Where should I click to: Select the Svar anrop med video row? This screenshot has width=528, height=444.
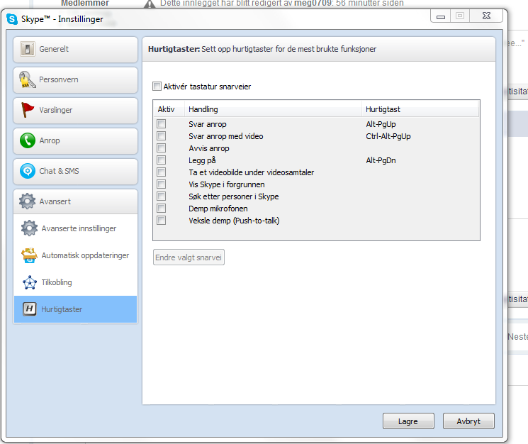(225, 136)
